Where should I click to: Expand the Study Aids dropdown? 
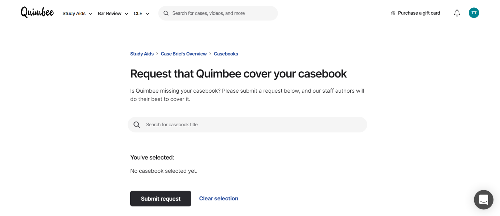point(77,13)
